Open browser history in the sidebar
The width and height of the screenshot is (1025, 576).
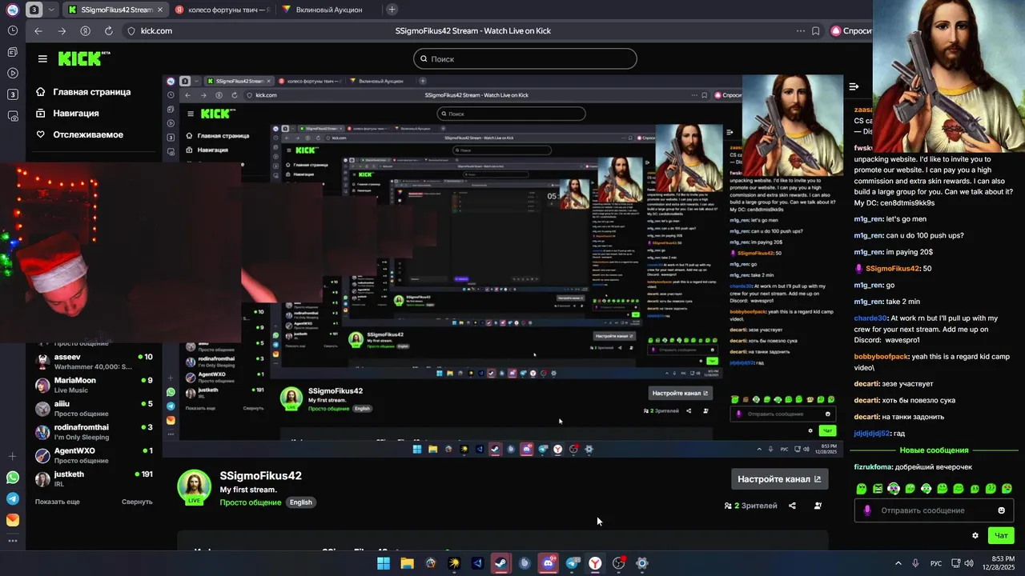13,30
